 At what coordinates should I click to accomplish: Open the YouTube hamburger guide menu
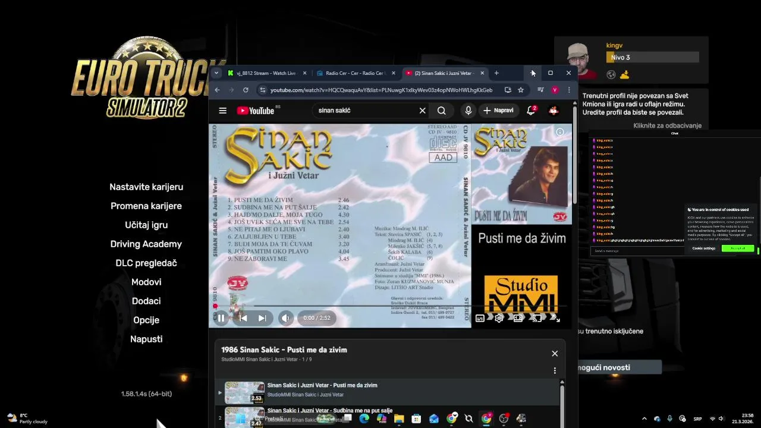click(222, 111)
